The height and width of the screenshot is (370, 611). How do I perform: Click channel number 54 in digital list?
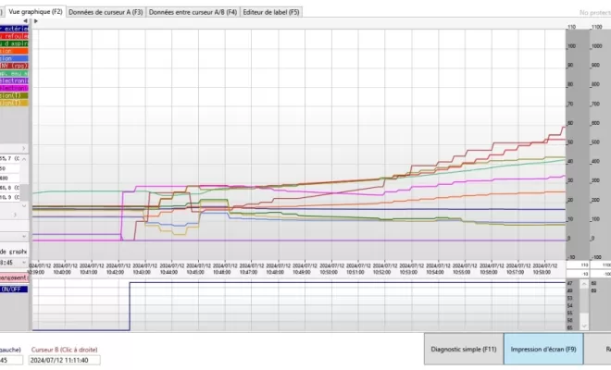coord(569,305)
